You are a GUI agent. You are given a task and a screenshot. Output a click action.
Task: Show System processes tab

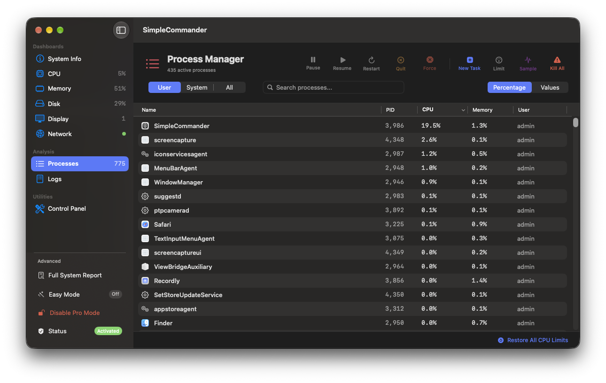pyautogui.click(x=197, y=87)
